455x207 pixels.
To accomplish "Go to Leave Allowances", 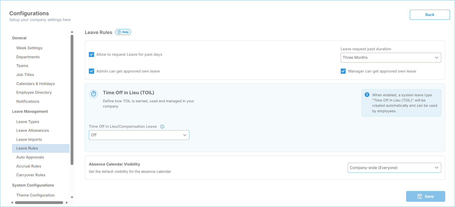I will click(x=32, y=130).
